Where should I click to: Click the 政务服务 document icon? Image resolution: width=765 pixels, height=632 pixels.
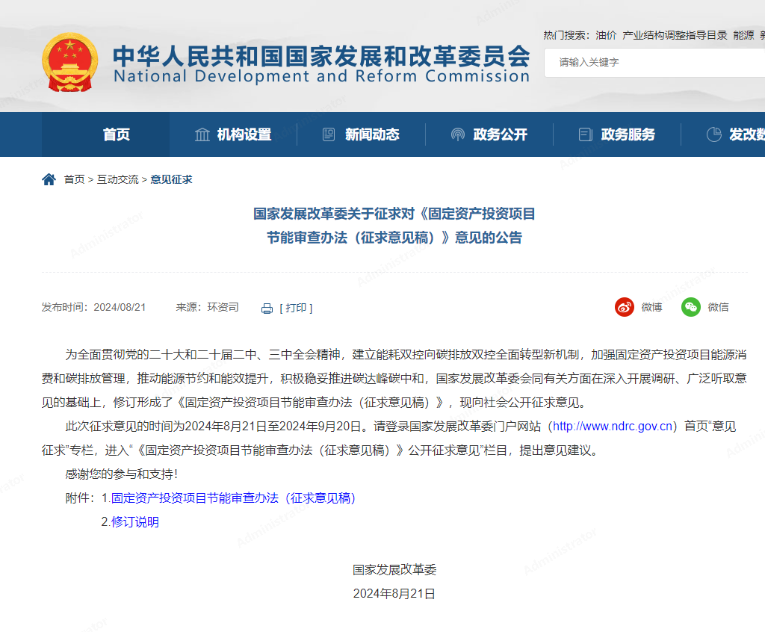(x=586, y=134)
